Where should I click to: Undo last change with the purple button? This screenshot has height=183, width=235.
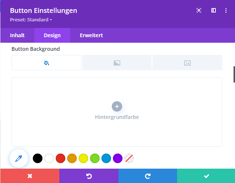point(89,176)
